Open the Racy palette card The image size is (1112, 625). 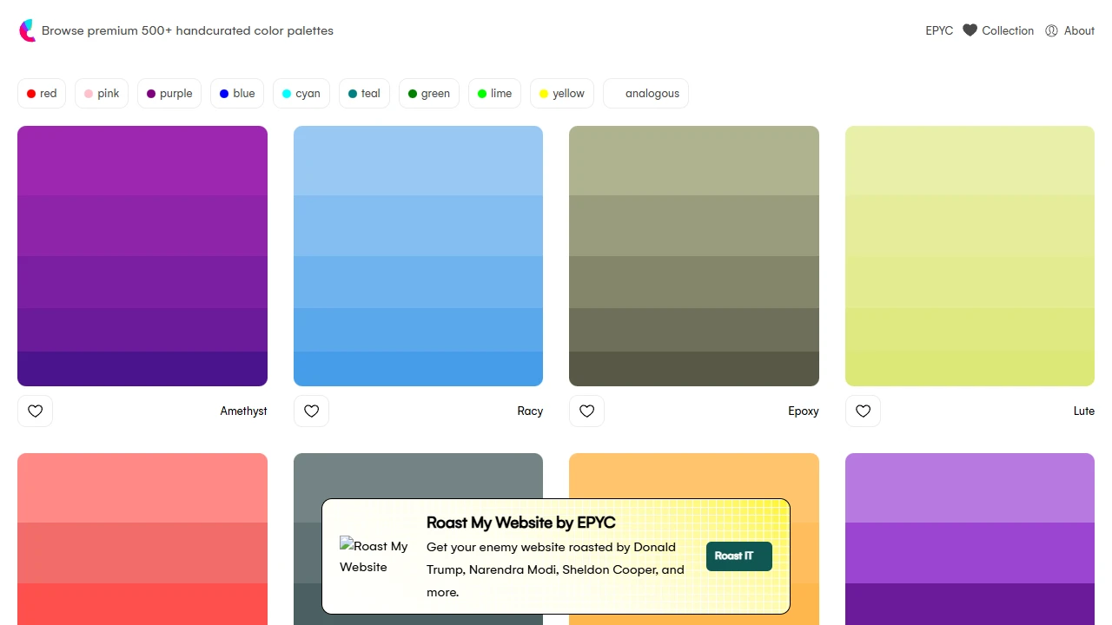418,255
